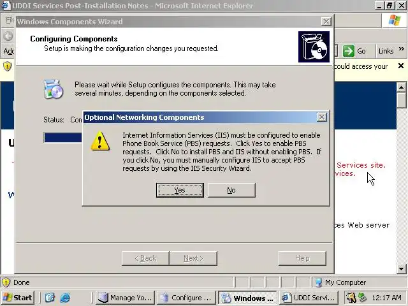Click the shield icon on the information bar
The image size is (408, 306).
point(7,66)
